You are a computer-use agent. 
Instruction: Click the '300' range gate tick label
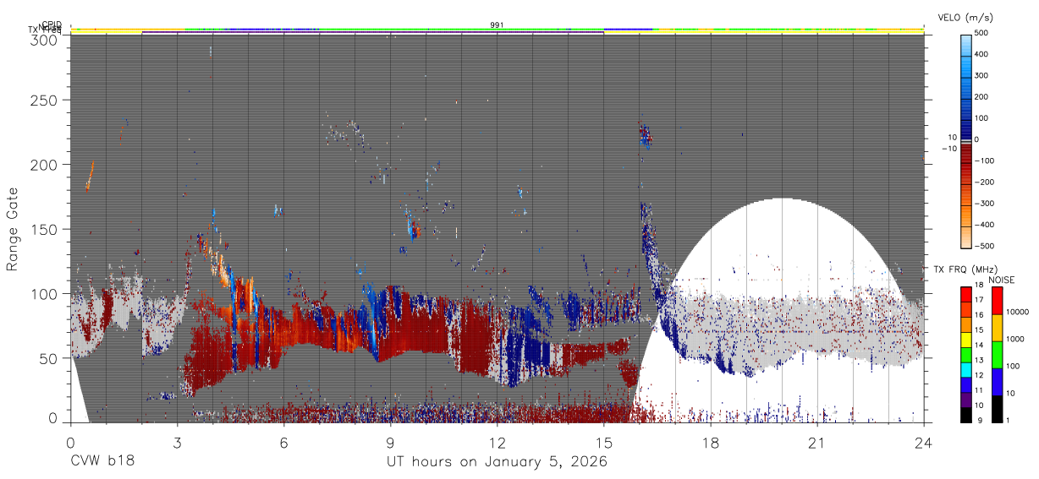pyautogui.click(x=43, y=40)
